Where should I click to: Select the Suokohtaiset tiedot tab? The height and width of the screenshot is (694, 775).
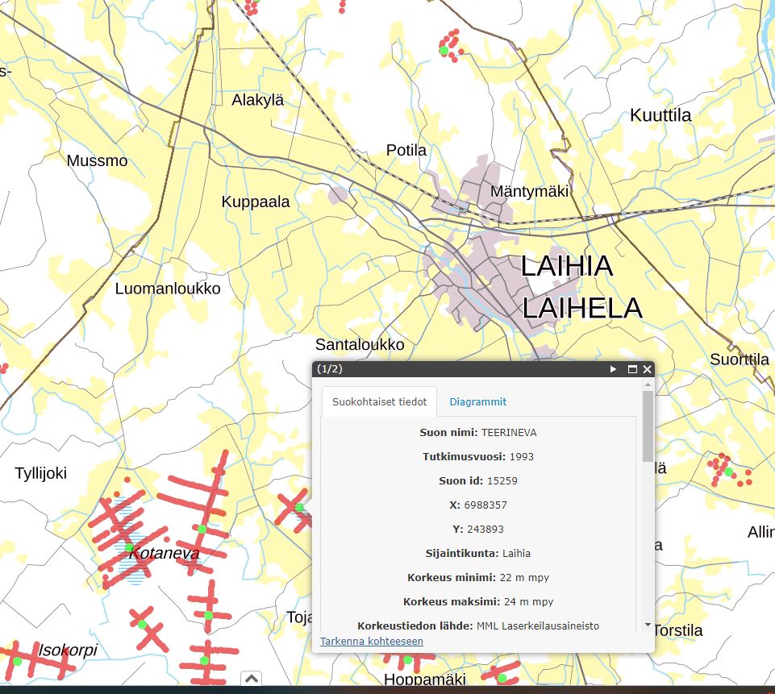click(379, 401)
